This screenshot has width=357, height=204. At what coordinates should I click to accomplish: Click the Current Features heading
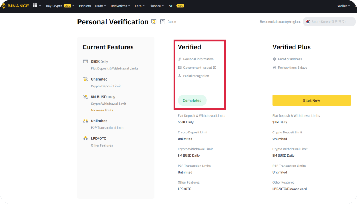coord(108,47)
